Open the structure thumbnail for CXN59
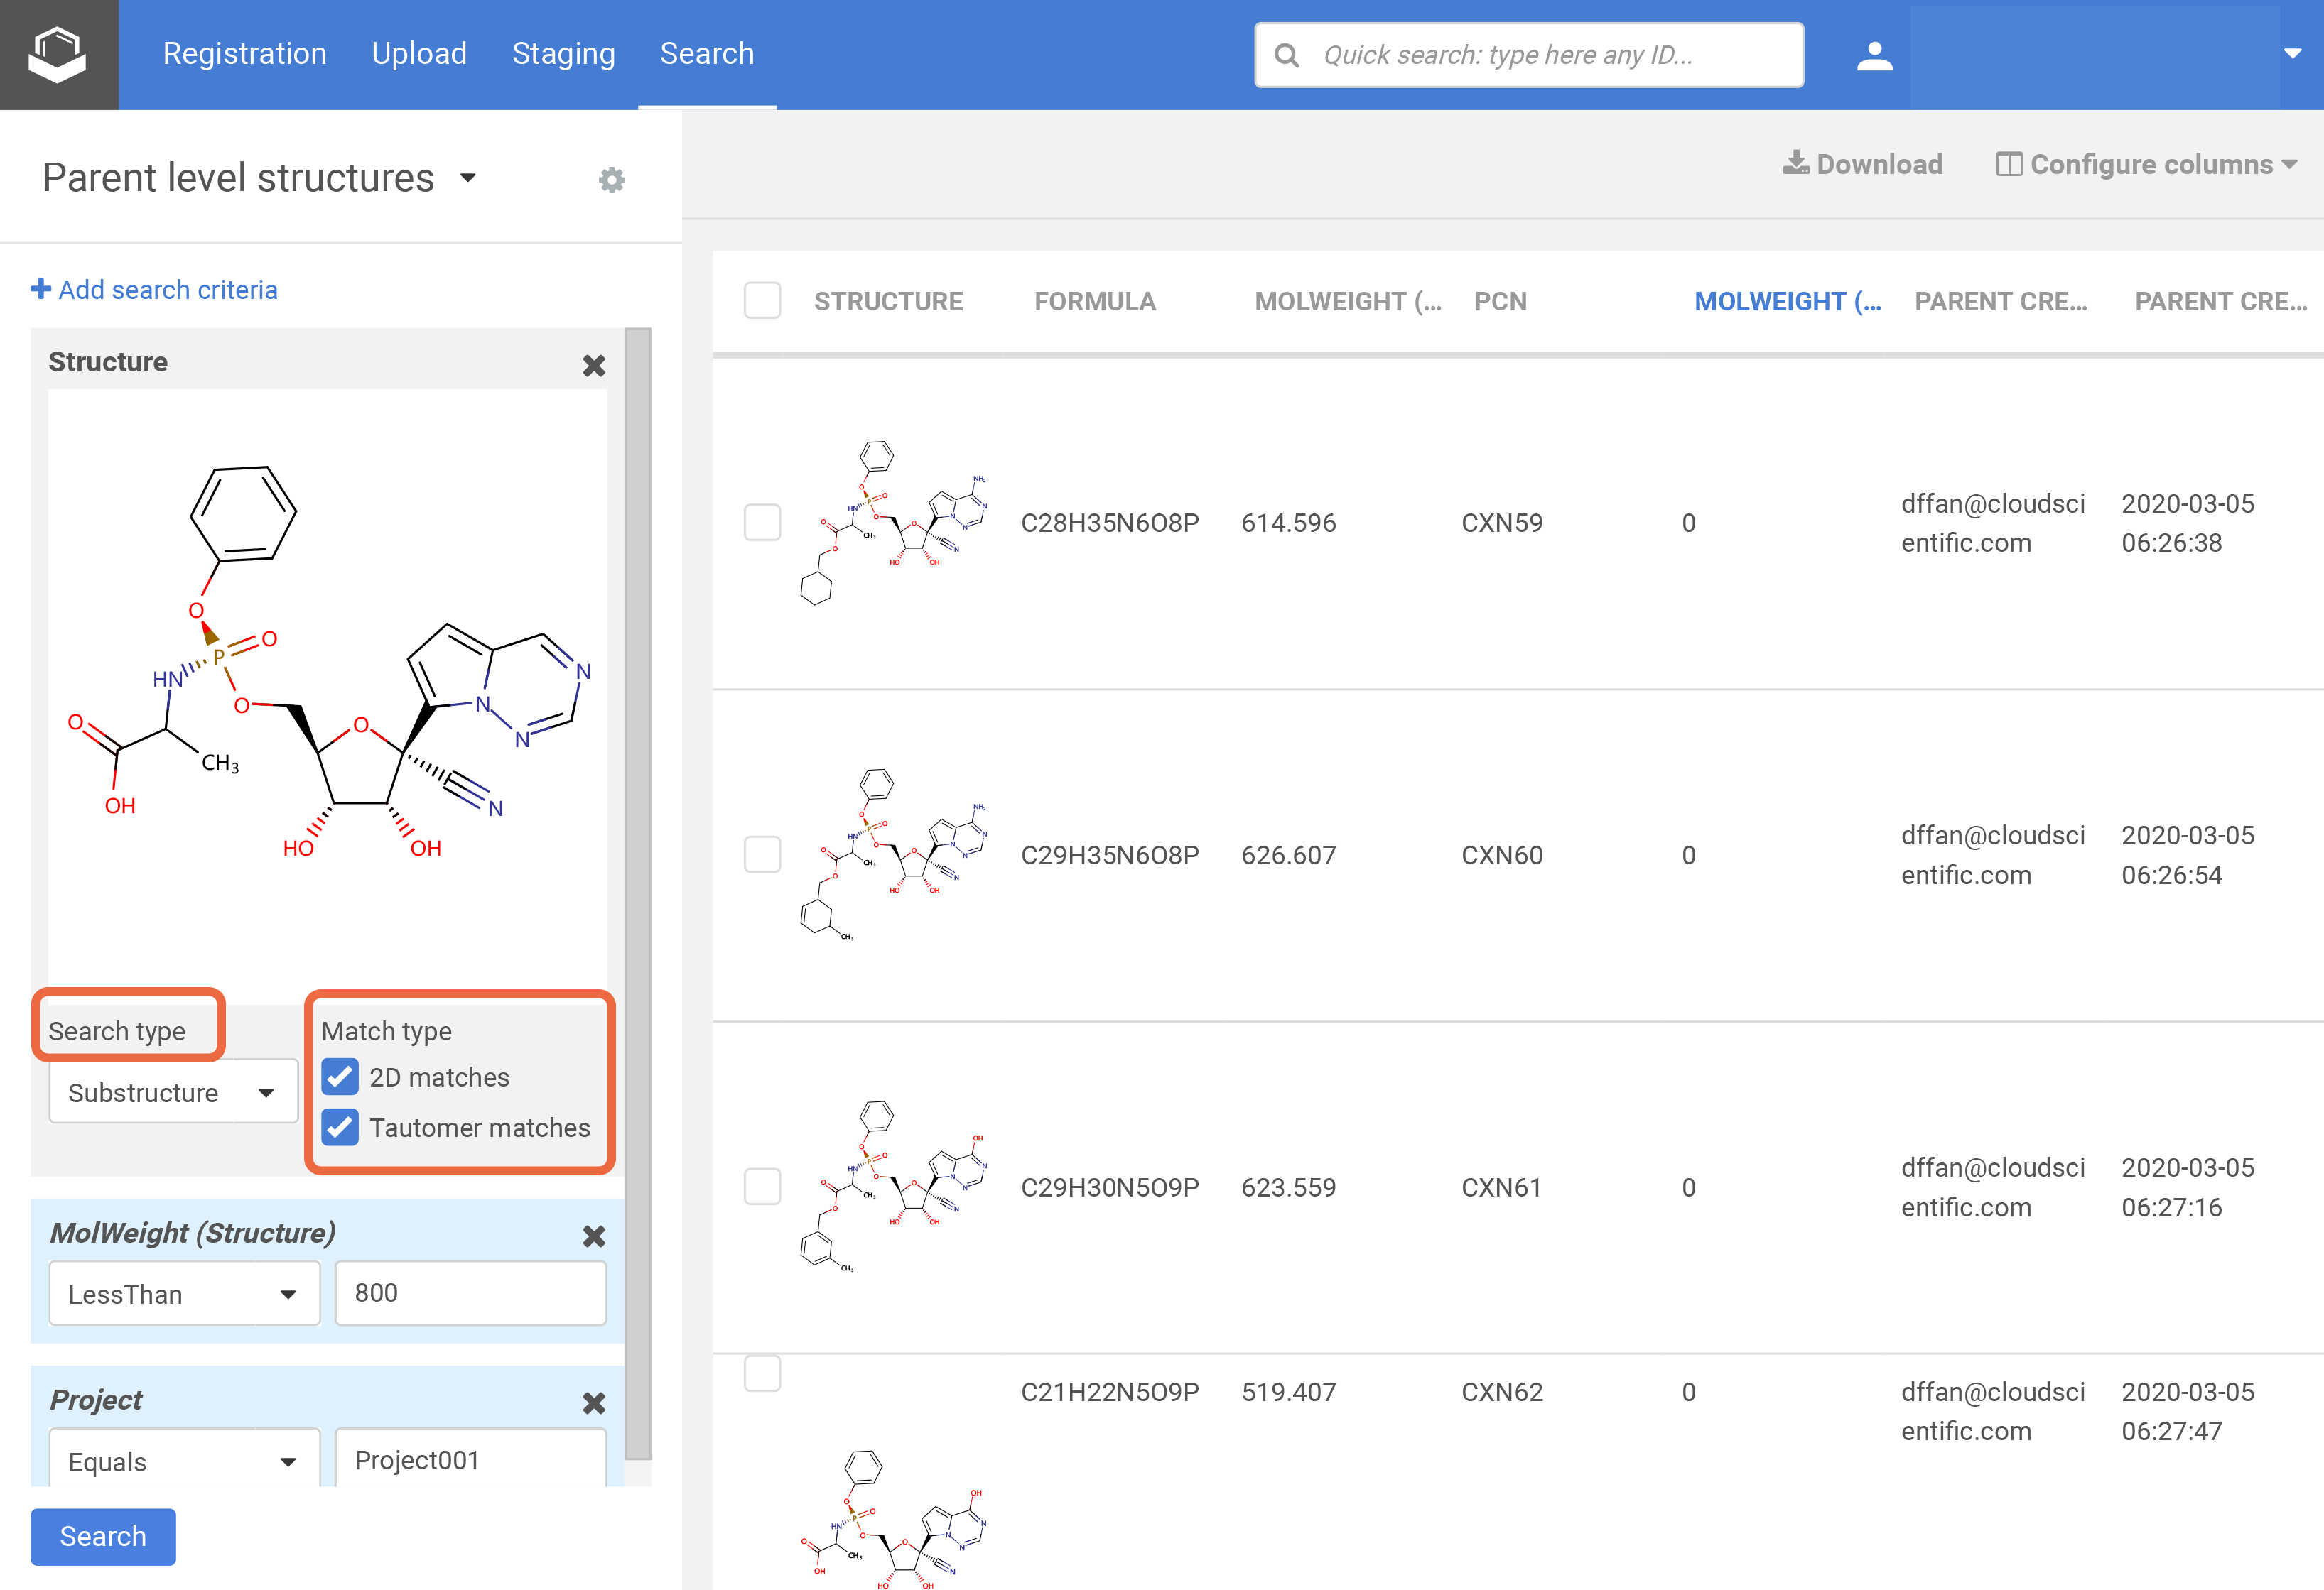 [893, 522]
